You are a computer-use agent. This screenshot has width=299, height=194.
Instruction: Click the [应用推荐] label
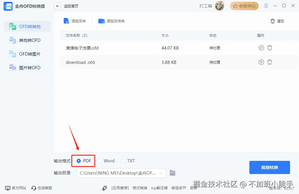(120, 188)
